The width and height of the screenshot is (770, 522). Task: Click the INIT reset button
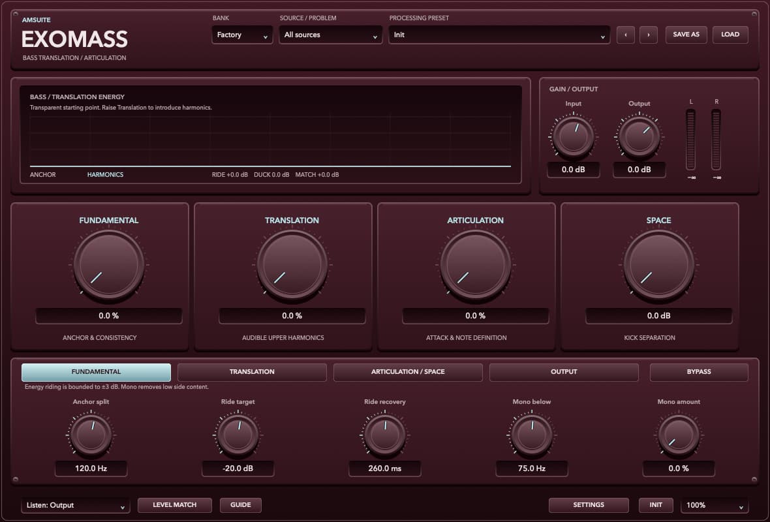pos(656,505)
